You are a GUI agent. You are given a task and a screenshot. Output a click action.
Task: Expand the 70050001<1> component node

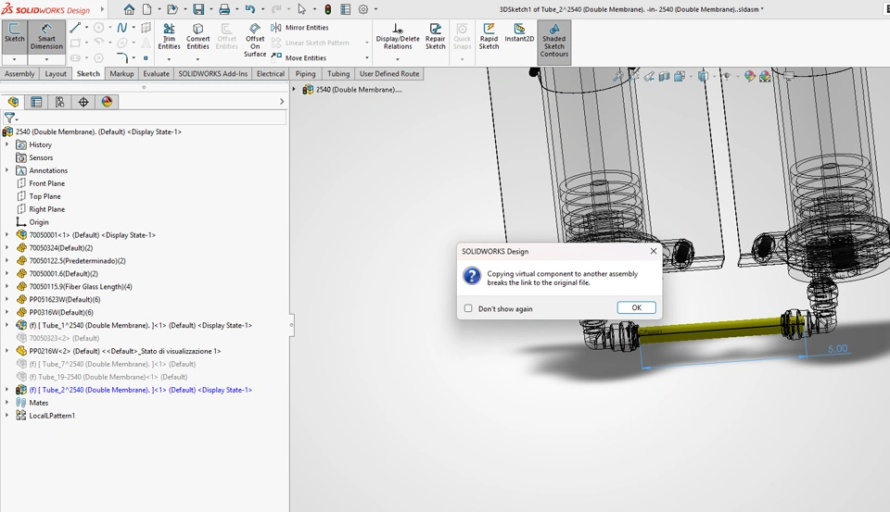[x=6, y=235]
